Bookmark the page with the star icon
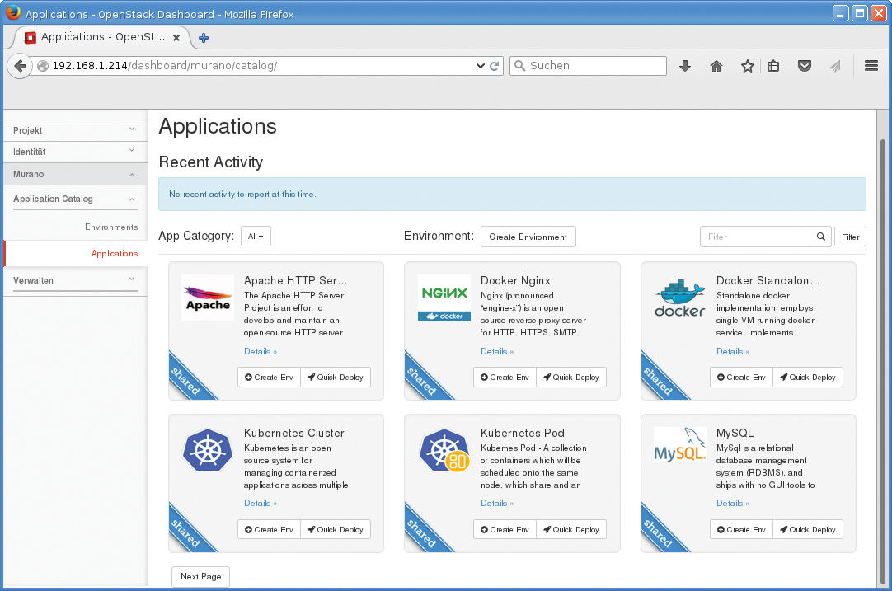This screenshot has width=892, height=591. pos(746,66)
